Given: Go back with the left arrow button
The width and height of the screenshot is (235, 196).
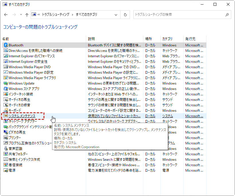Looking at the screenshot, I should click(x=6, y=15).
